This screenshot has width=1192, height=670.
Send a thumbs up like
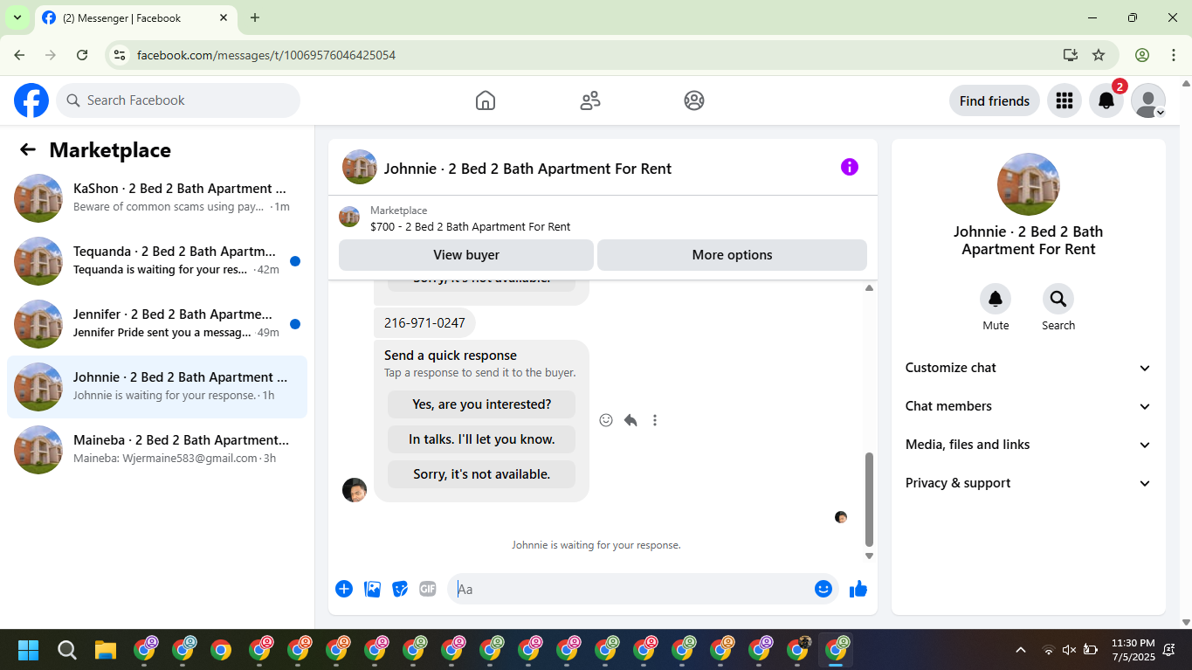(858, 589)
